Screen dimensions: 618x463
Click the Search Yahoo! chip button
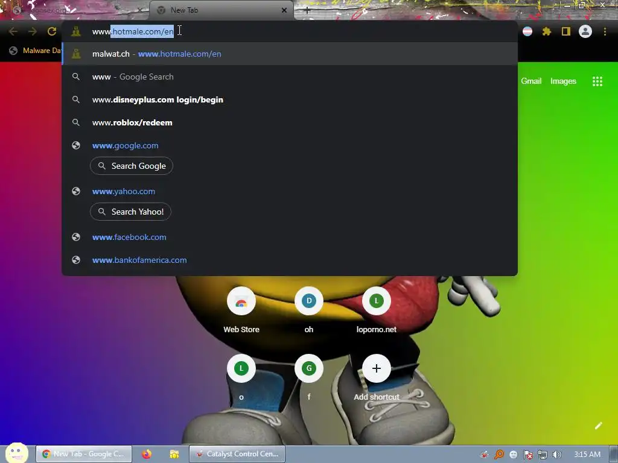pyautogui.click(x=130, y=212)
